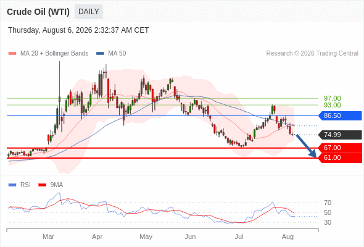
Task: Click Research © 2026 Trading Central credit
Action: 312,54
